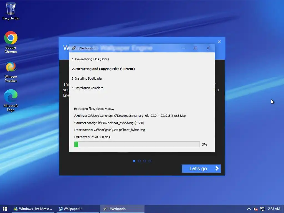
Task: Click the UNetbootin title bar icon
Action: coord(74,48)
